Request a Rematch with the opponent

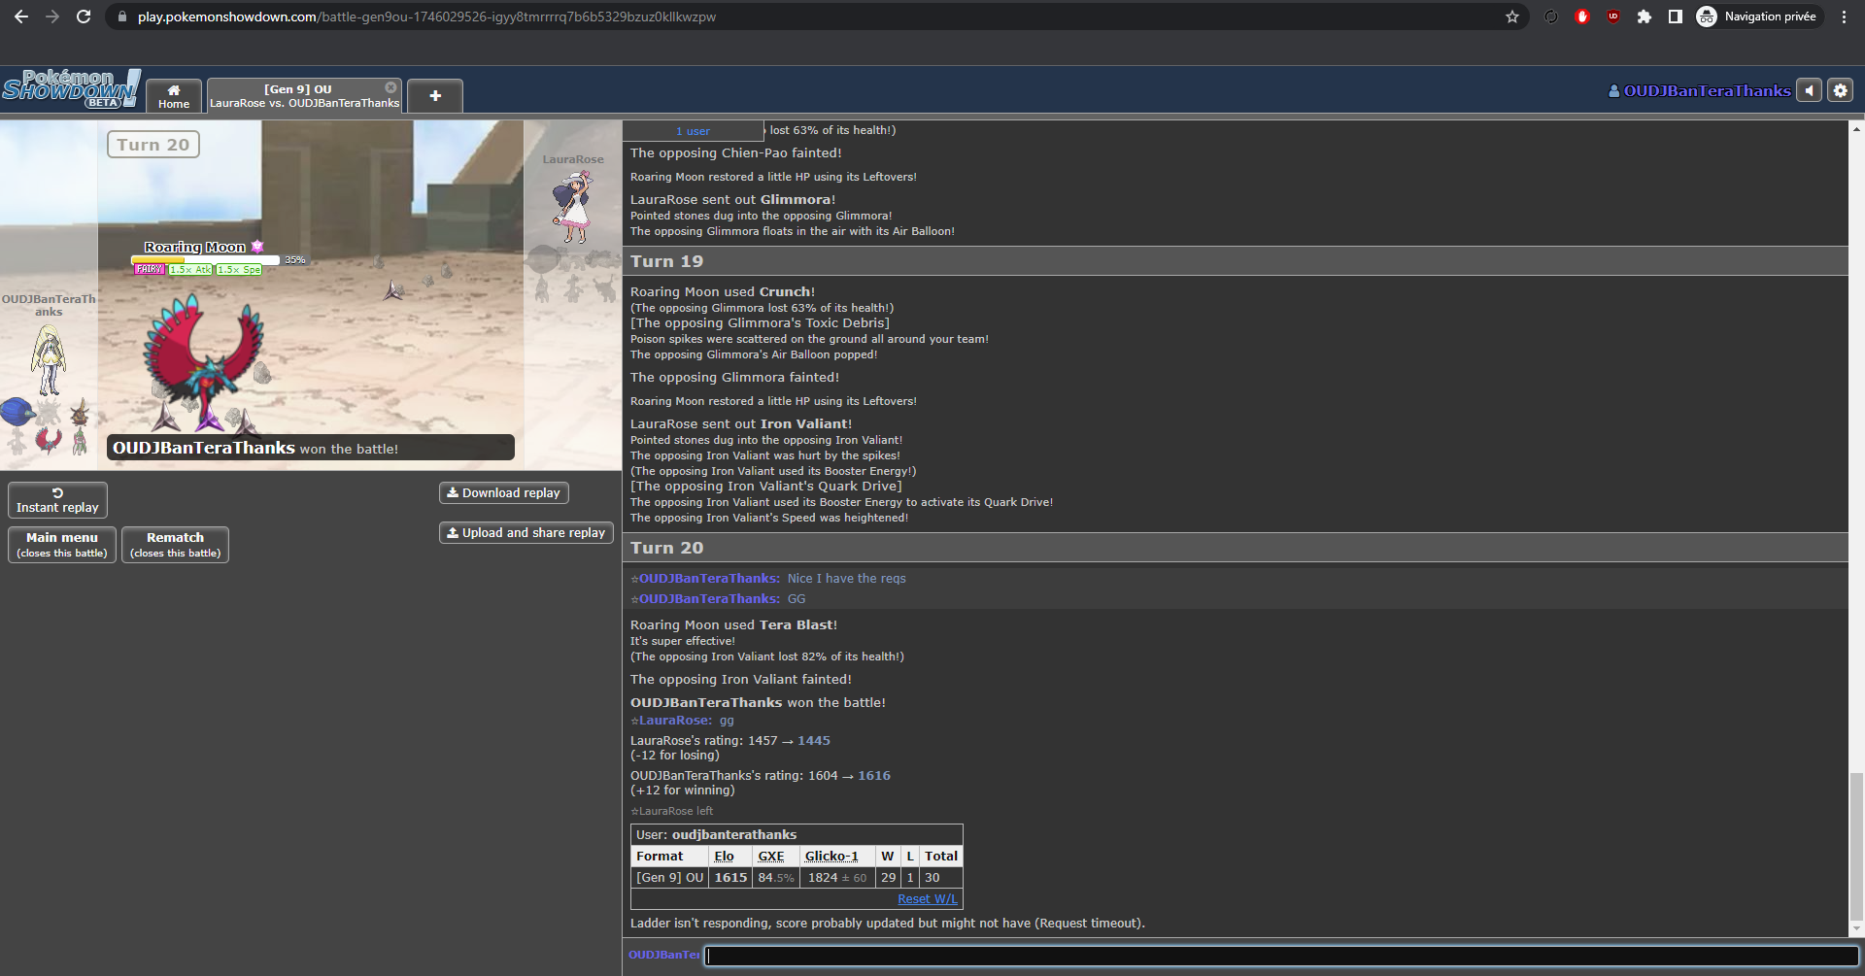pyautogui.click(x=175, y=545)
